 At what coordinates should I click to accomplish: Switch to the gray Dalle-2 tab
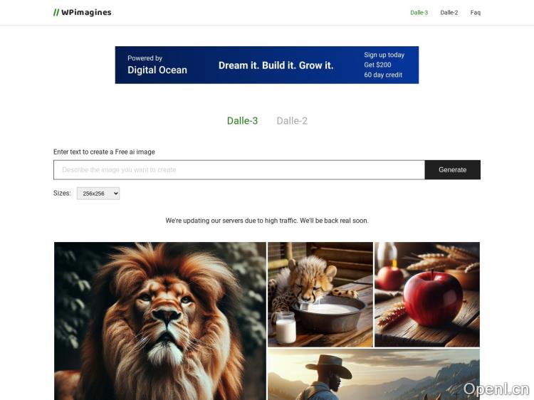[x=292, y=121]
